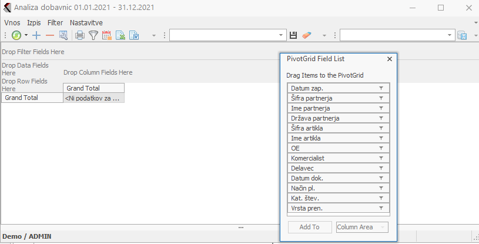Image resolution: width=479 pixels, height=244 pixels.
Task: Click the Država partnerja filter arrow
Action: (381, 118)
